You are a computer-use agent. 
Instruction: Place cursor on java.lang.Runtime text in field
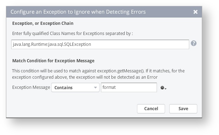tap(30, 44)
